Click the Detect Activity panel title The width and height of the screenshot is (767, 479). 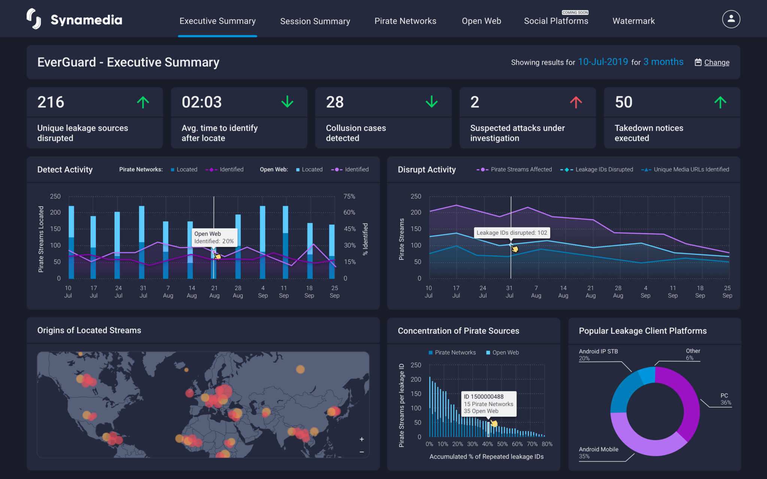tap(65, 170)
